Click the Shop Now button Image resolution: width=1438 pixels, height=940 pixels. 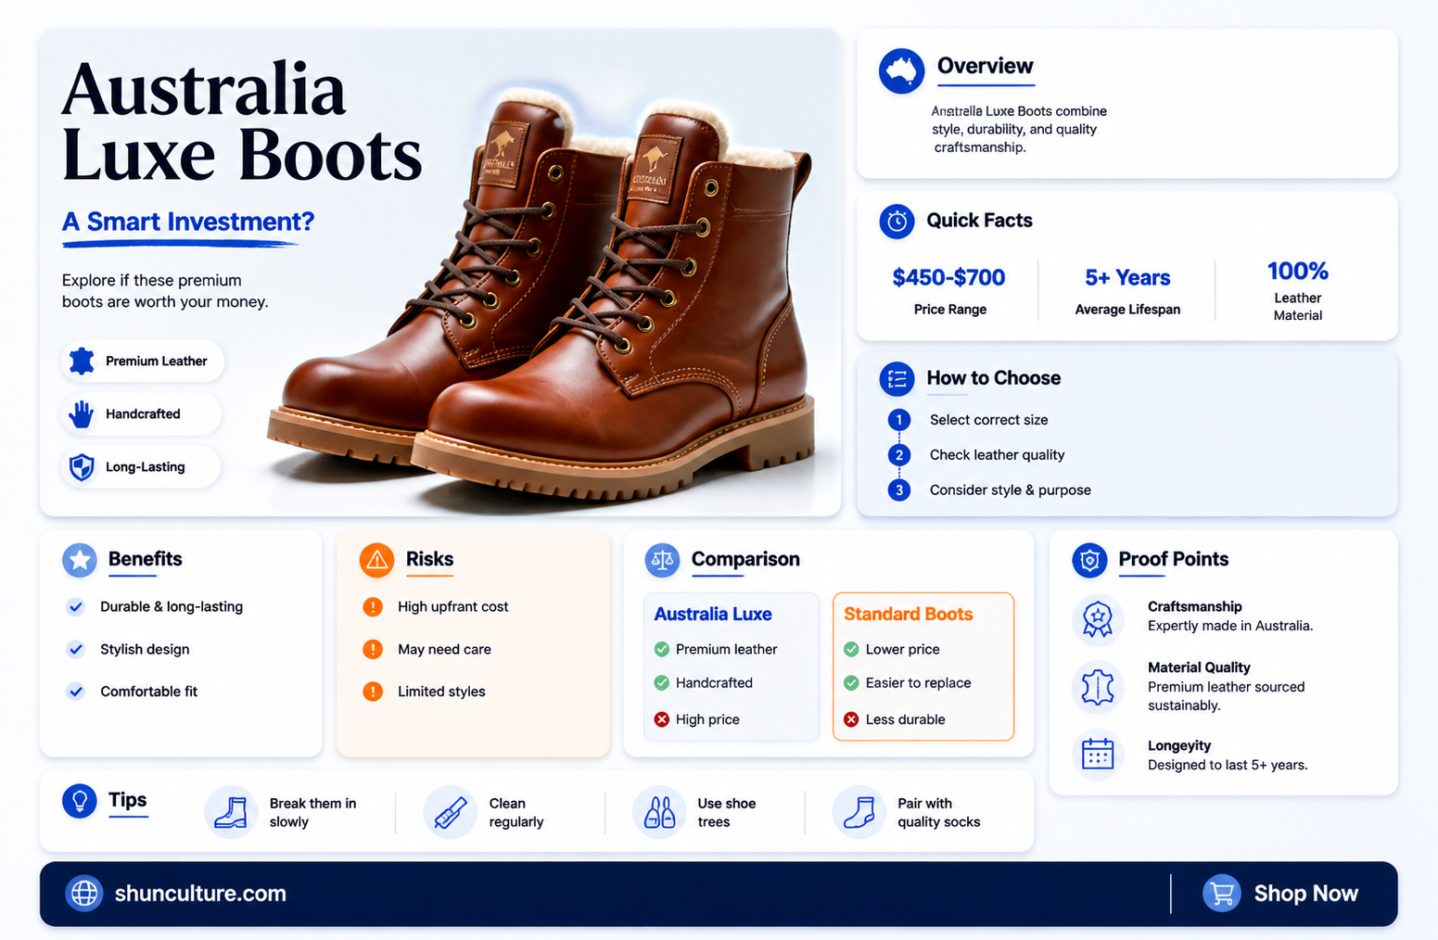1280,894
